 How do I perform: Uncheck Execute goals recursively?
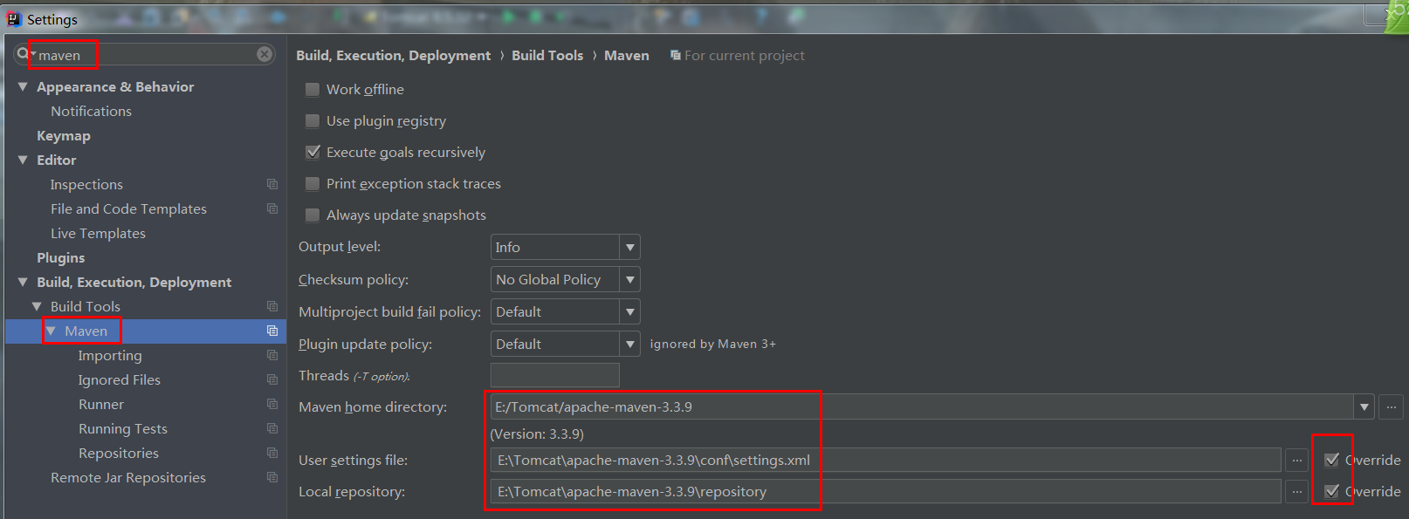coord(313,152)
